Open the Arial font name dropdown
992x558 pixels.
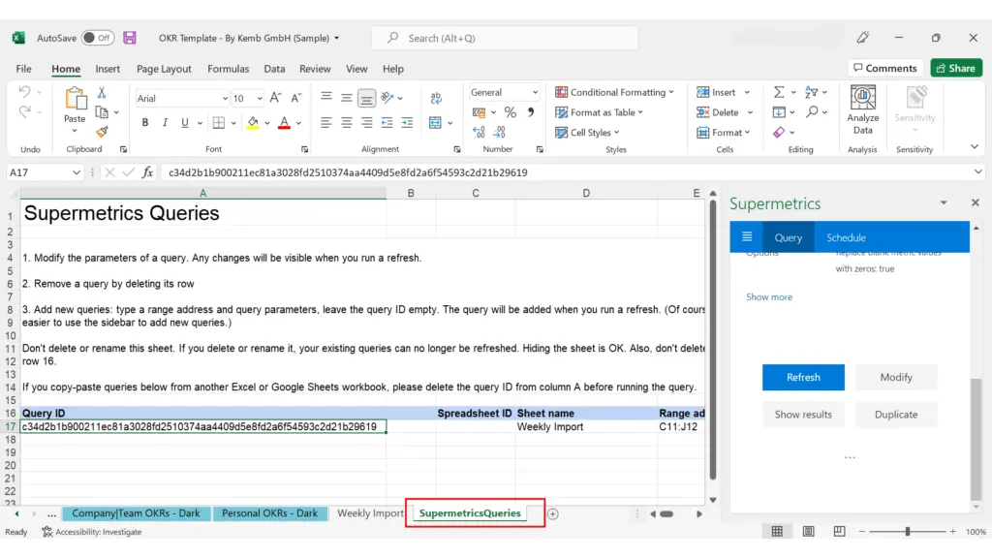(224, 99)
